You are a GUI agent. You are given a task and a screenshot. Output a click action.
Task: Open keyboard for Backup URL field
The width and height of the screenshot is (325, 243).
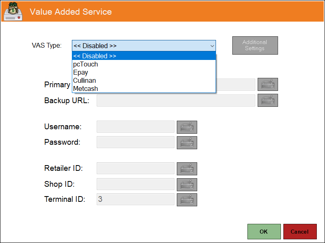[267, 100]
